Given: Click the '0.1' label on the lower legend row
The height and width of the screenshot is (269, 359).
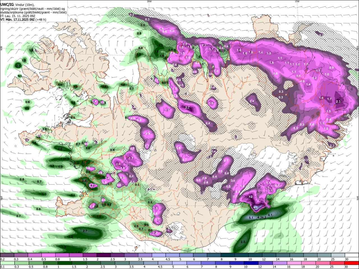Looking at the screenshot, I should (x=2, y=267).
